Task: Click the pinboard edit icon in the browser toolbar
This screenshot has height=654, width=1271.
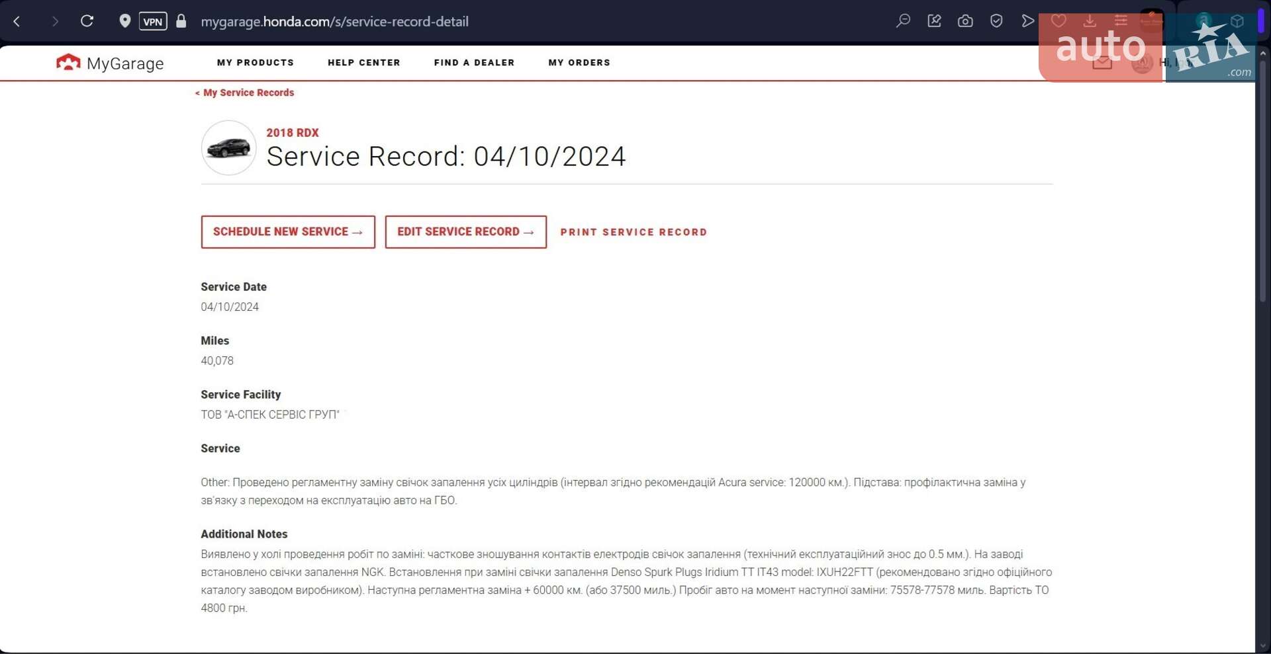Action: tap(934, 21)
